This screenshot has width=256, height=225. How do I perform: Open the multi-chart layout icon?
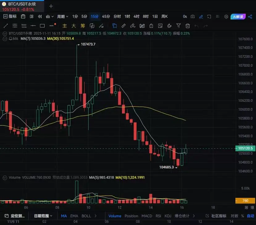click(x=31, y=16)
